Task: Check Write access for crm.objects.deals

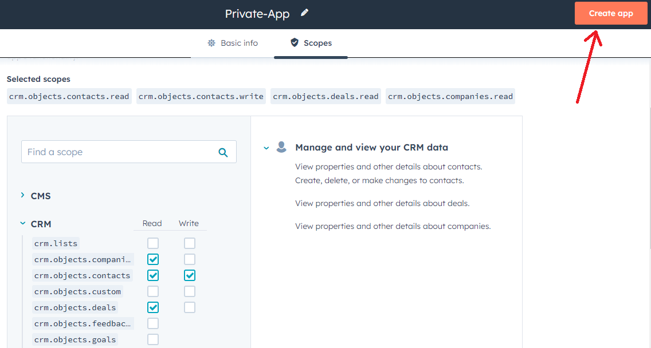Action: click(x=190, y=307)
